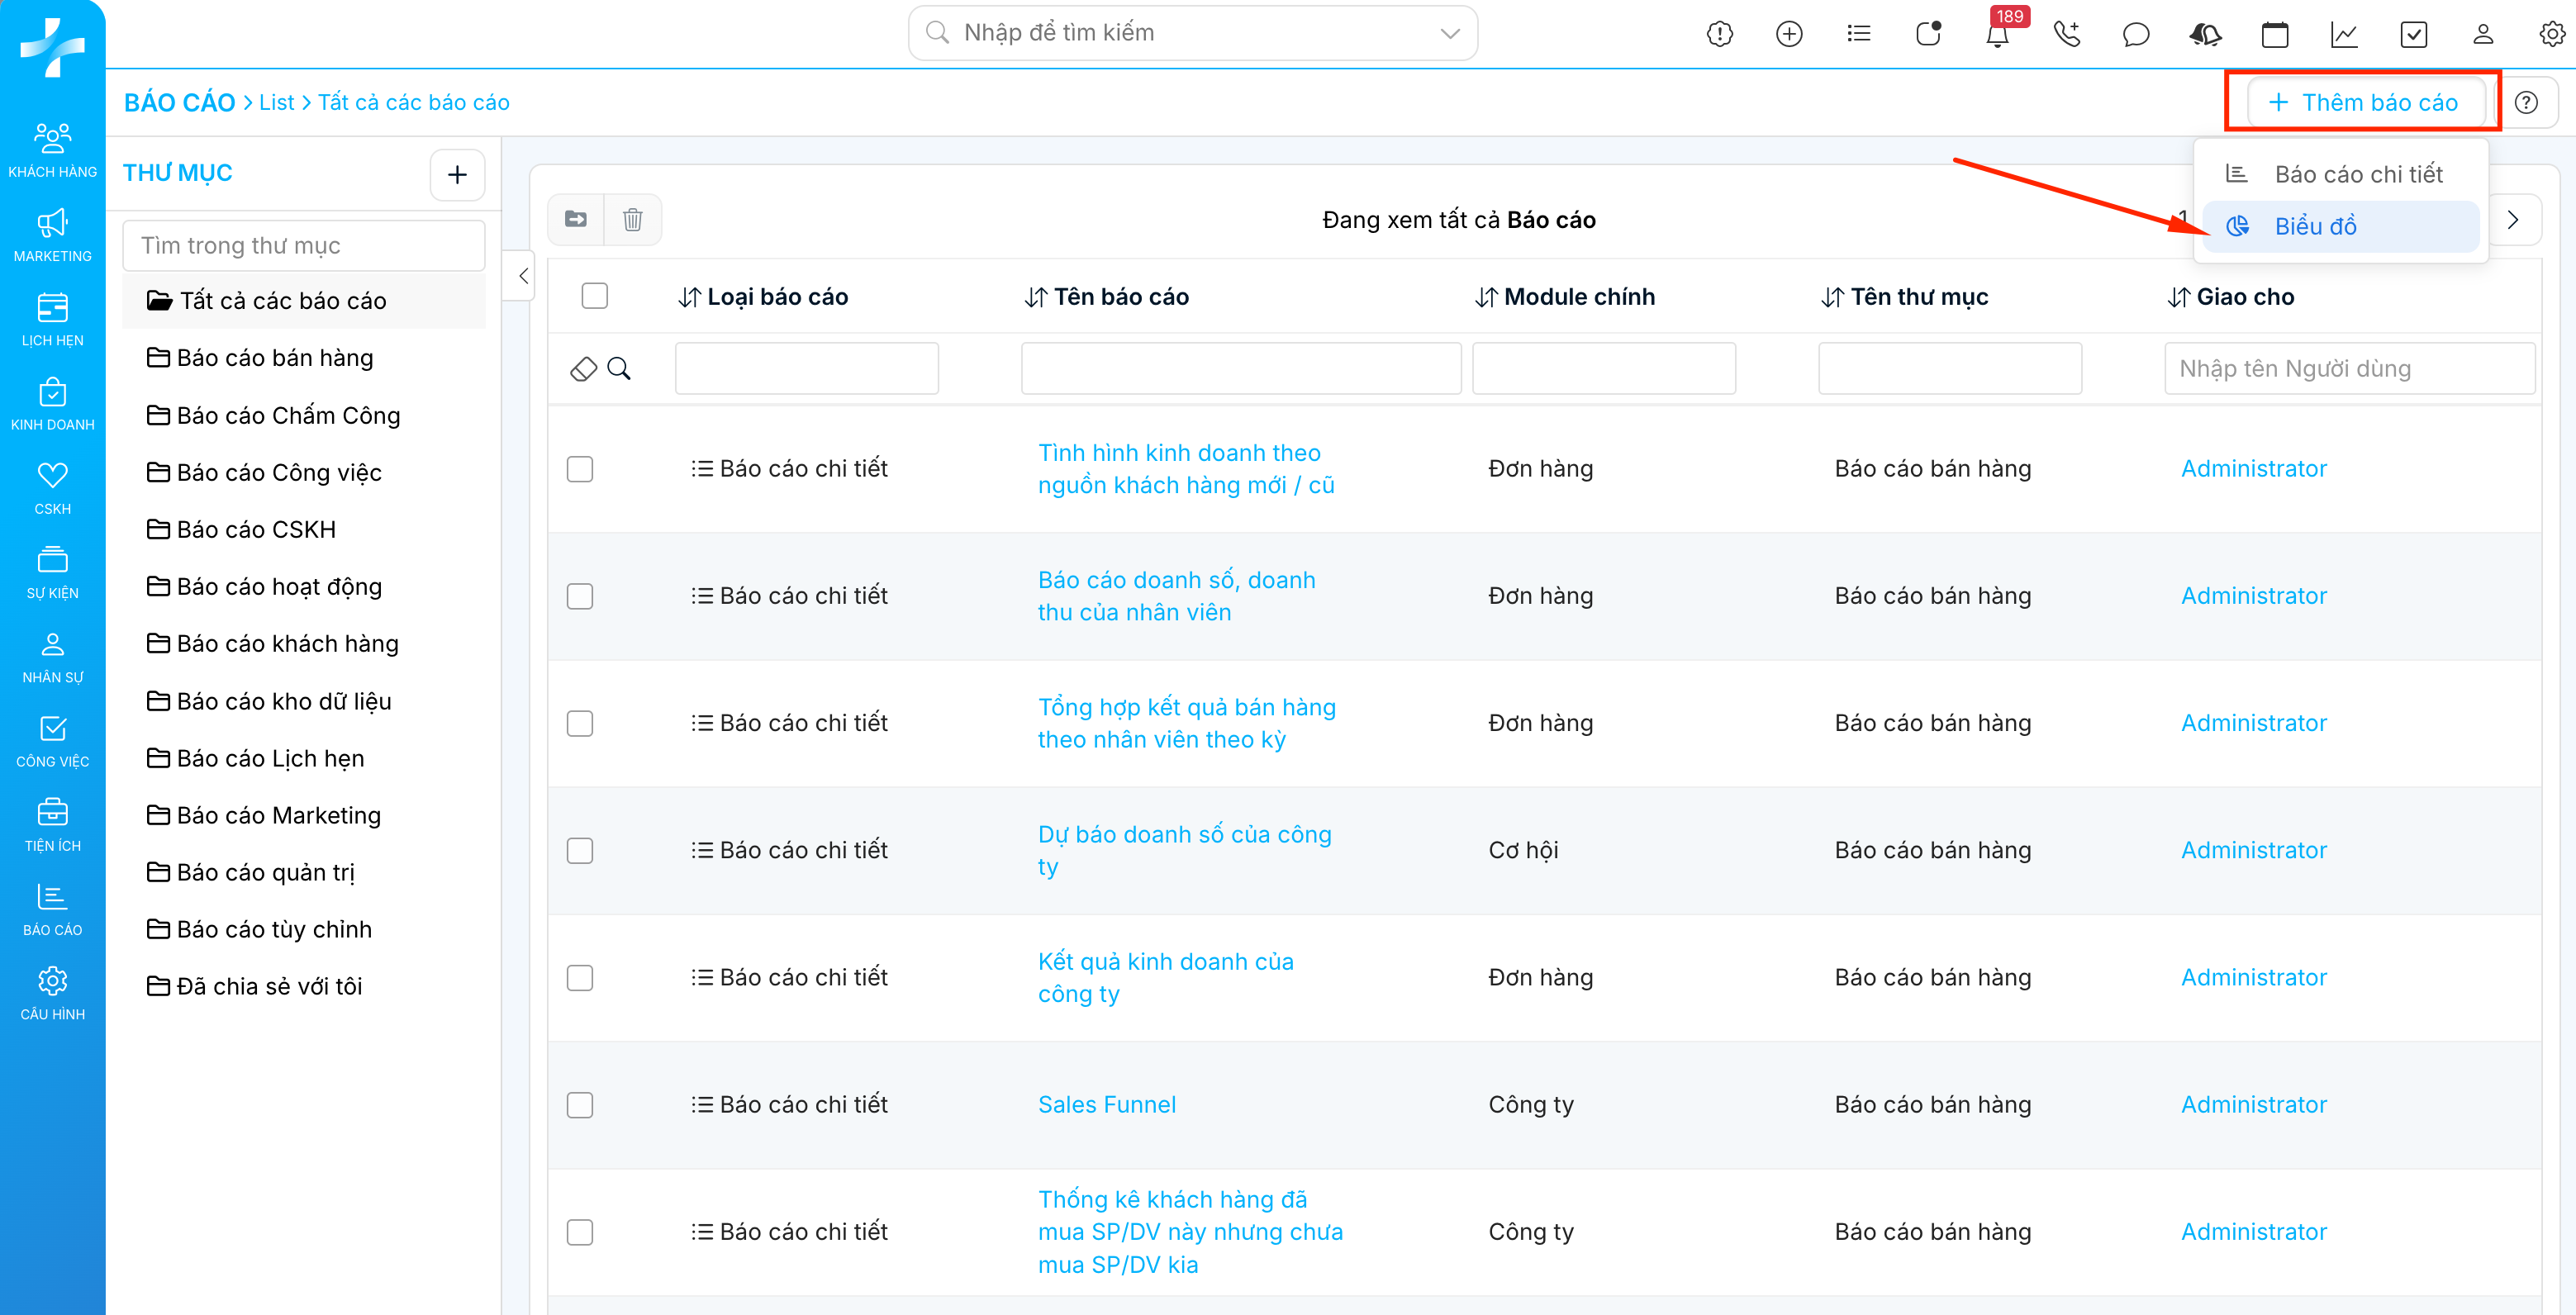Open the notifications bell icon
The height and width of the screenshot is (1315, 2576).
click(x=1997, y=35)
